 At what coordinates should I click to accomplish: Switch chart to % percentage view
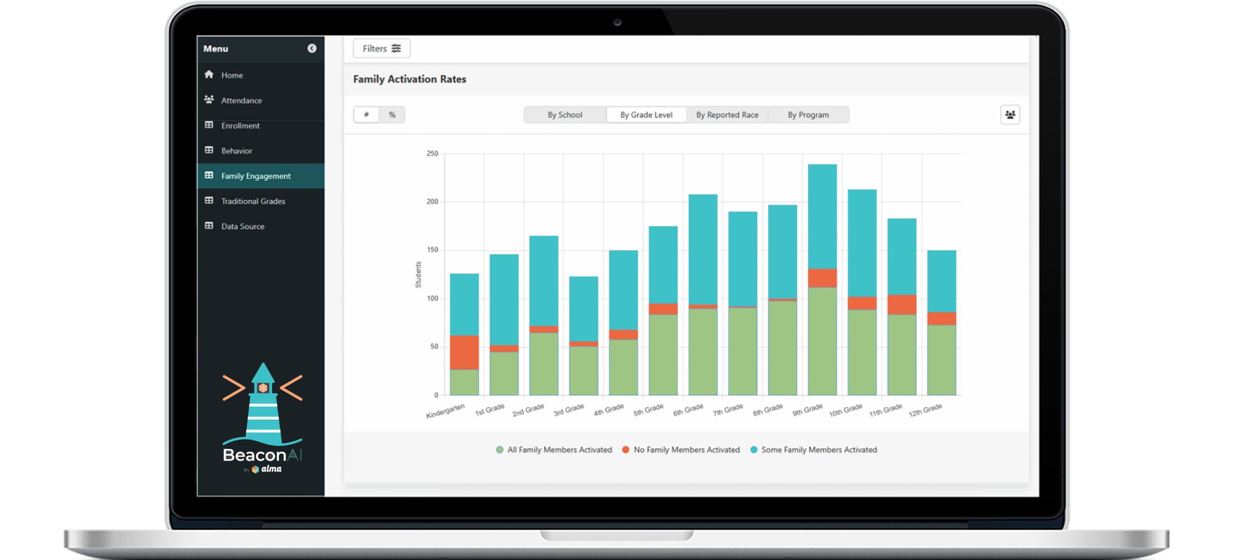[392, 115]
